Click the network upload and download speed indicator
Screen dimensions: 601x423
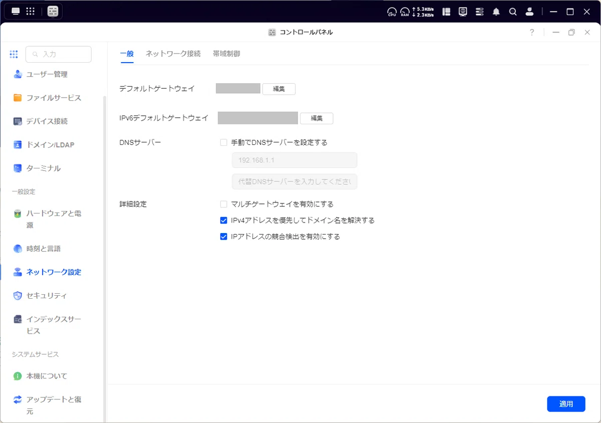[x=423, y=12]
